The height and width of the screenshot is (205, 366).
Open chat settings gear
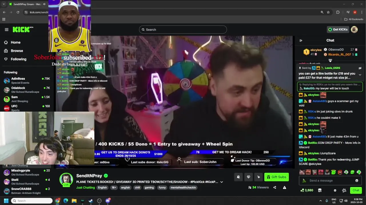coord(335,190)
